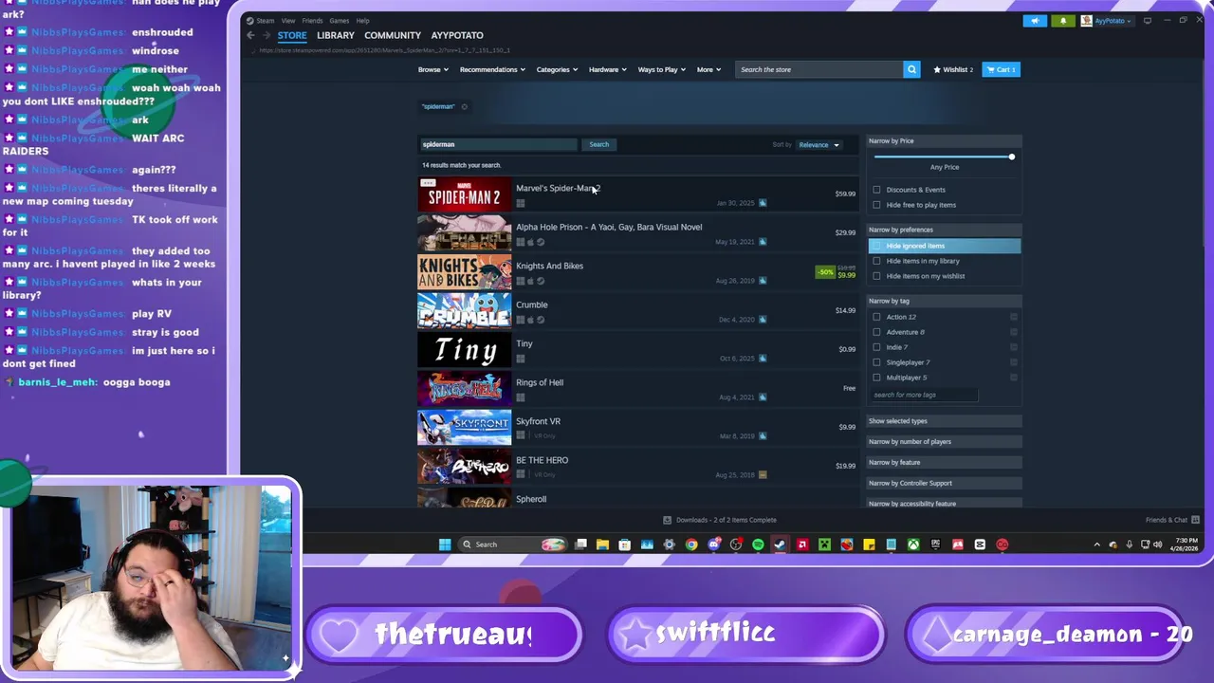Open the More dropdown in store nav
The width and height of the screenshot is (1214, 683).
click(708, 69)
